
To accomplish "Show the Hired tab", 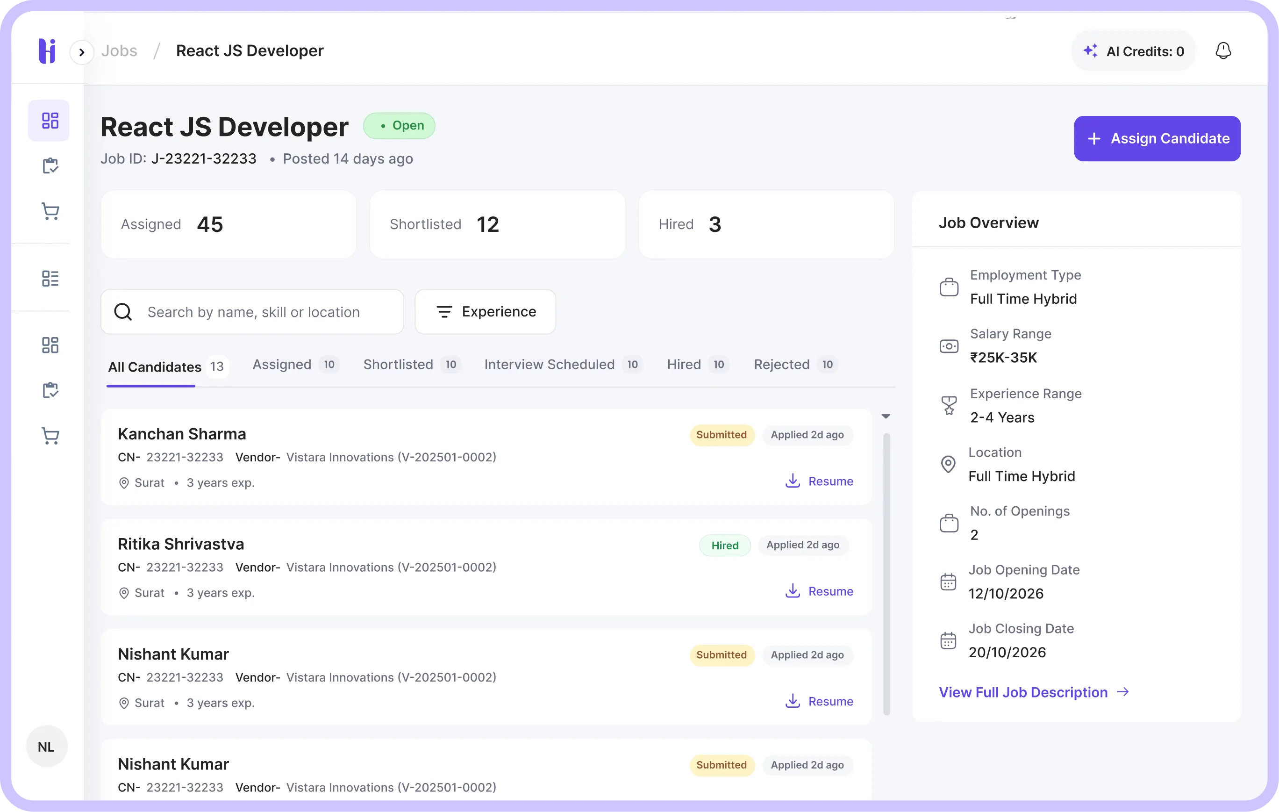I will (x=698, y=365).
